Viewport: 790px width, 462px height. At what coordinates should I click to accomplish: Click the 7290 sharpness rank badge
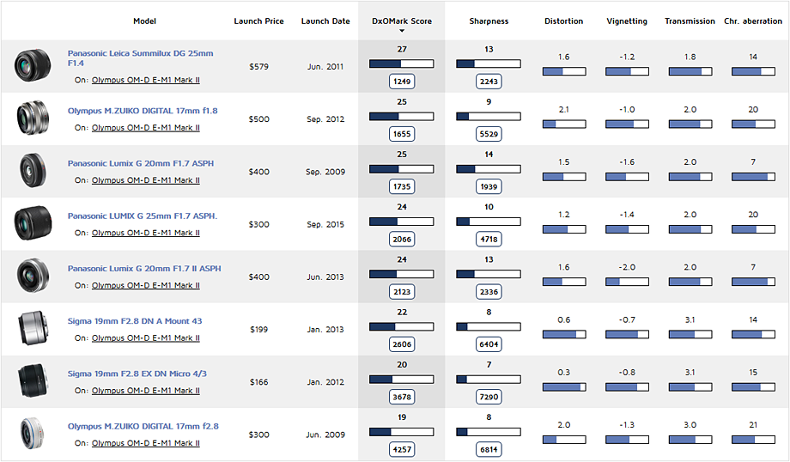pyautogui.click(x=489, y=397)
